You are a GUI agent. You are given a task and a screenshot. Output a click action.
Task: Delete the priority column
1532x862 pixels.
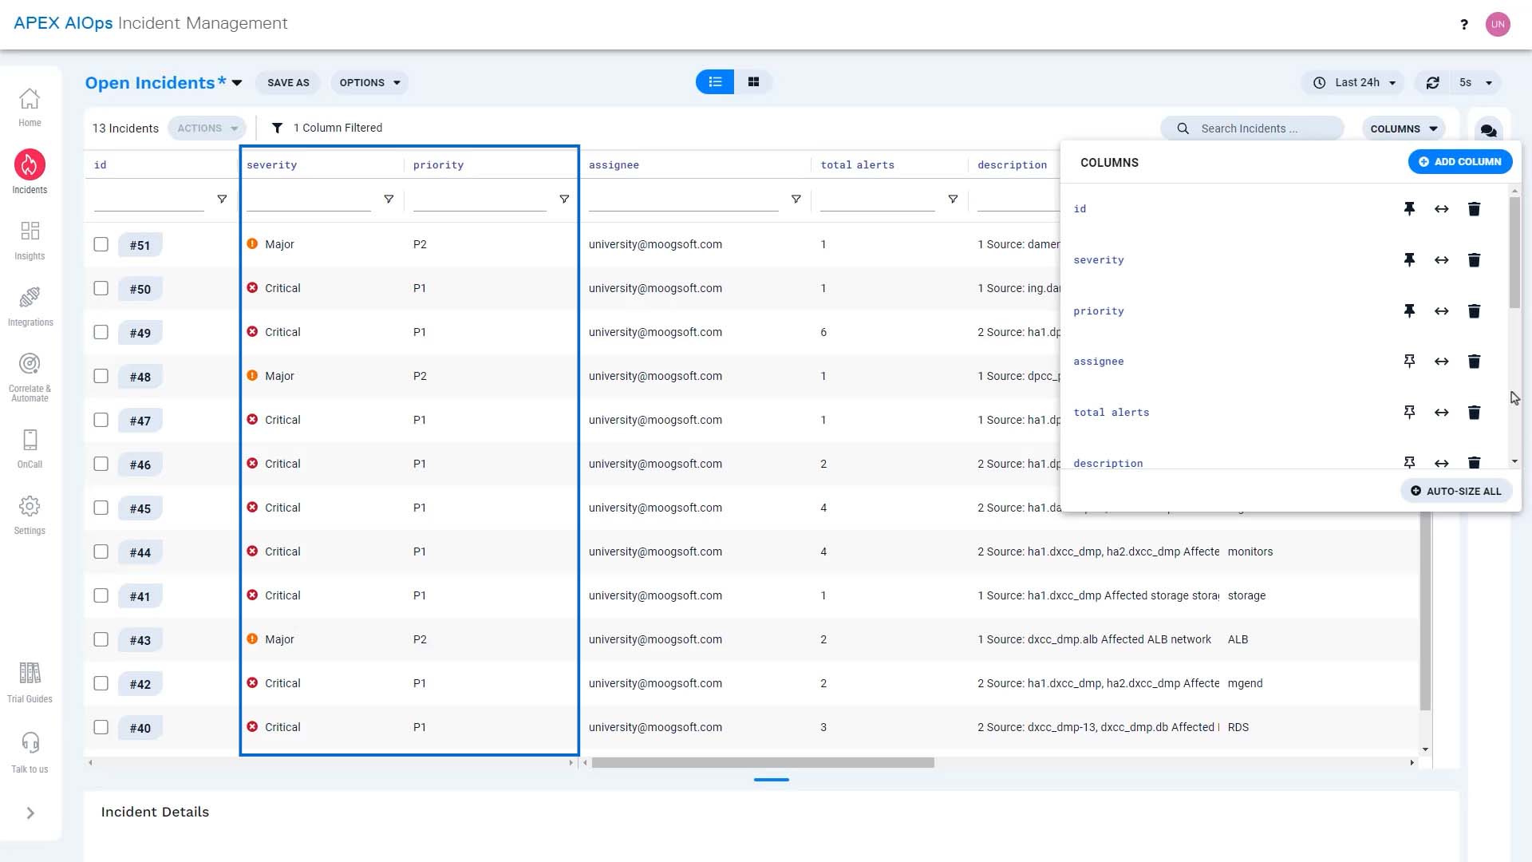(1474, 311)
